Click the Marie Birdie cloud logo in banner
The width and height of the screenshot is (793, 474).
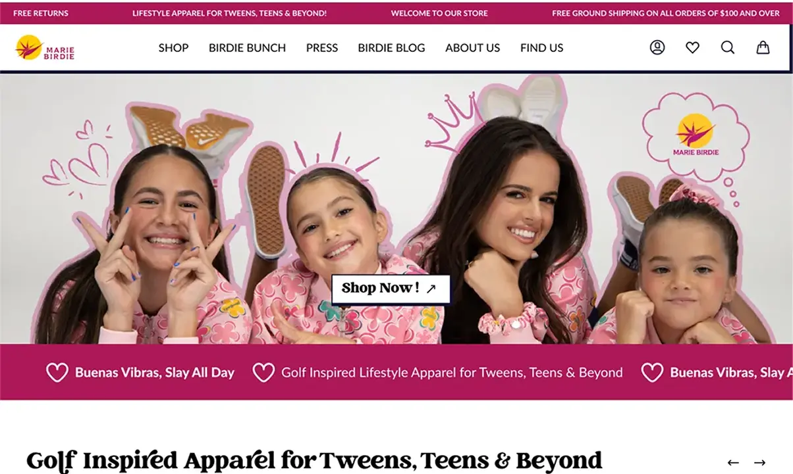click(x=696, y=135)
